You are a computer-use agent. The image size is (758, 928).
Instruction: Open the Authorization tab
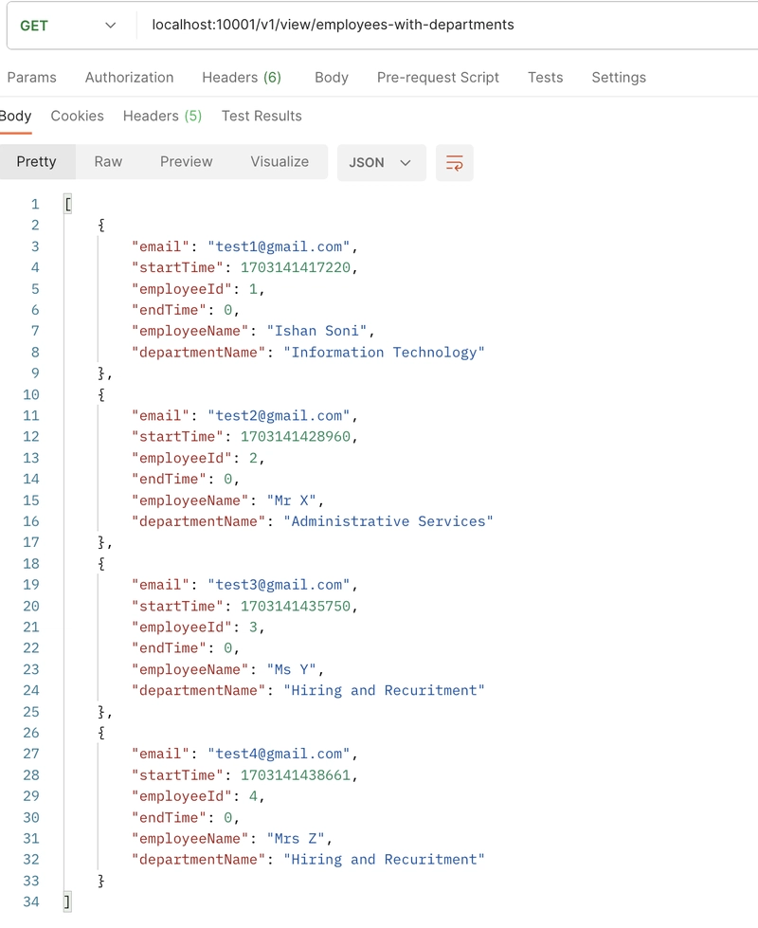point(130,78)
